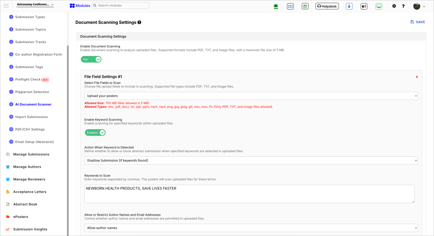Screen dimensions: 434x236
Task: Open the settings gear icon
Action: click(394, 6)
